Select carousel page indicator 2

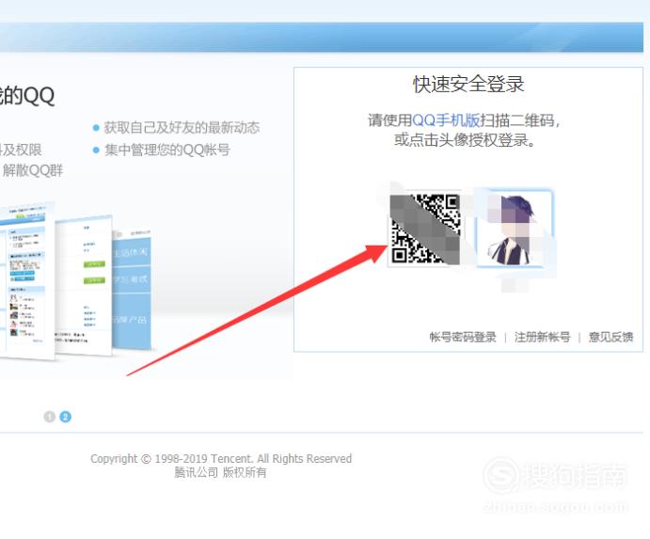(66, 417)
